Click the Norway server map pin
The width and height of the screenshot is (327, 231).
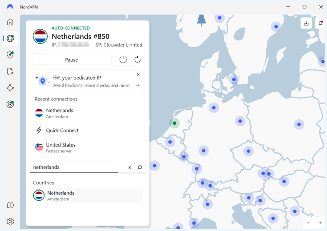click(x=220, y=18)
